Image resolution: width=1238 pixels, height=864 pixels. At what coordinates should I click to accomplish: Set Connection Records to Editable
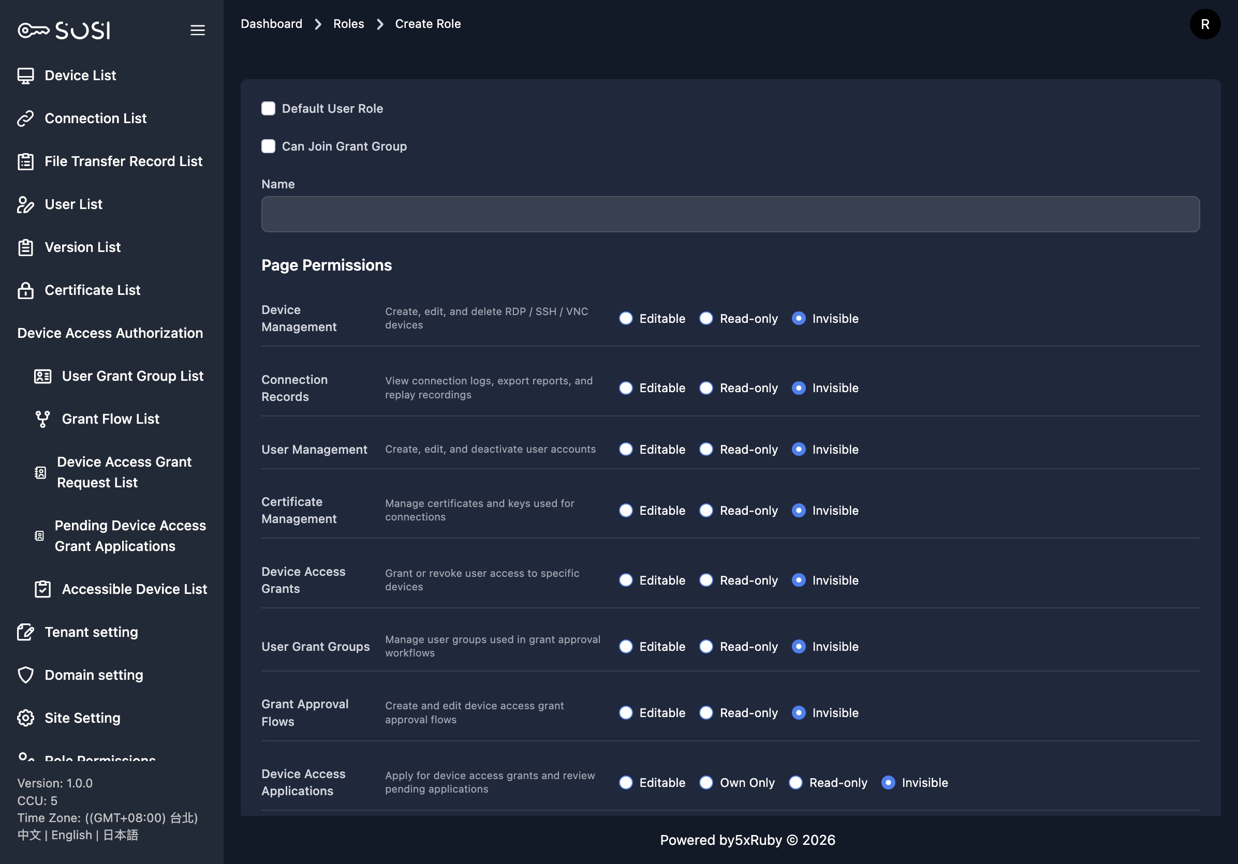[x=626, y=388]
